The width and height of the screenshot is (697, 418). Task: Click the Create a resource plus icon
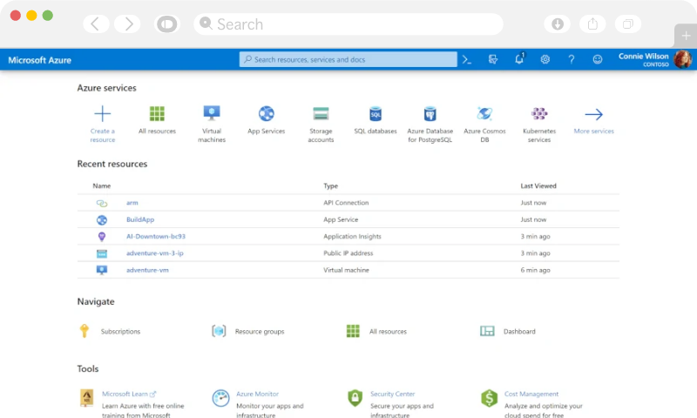click(103, 114)
